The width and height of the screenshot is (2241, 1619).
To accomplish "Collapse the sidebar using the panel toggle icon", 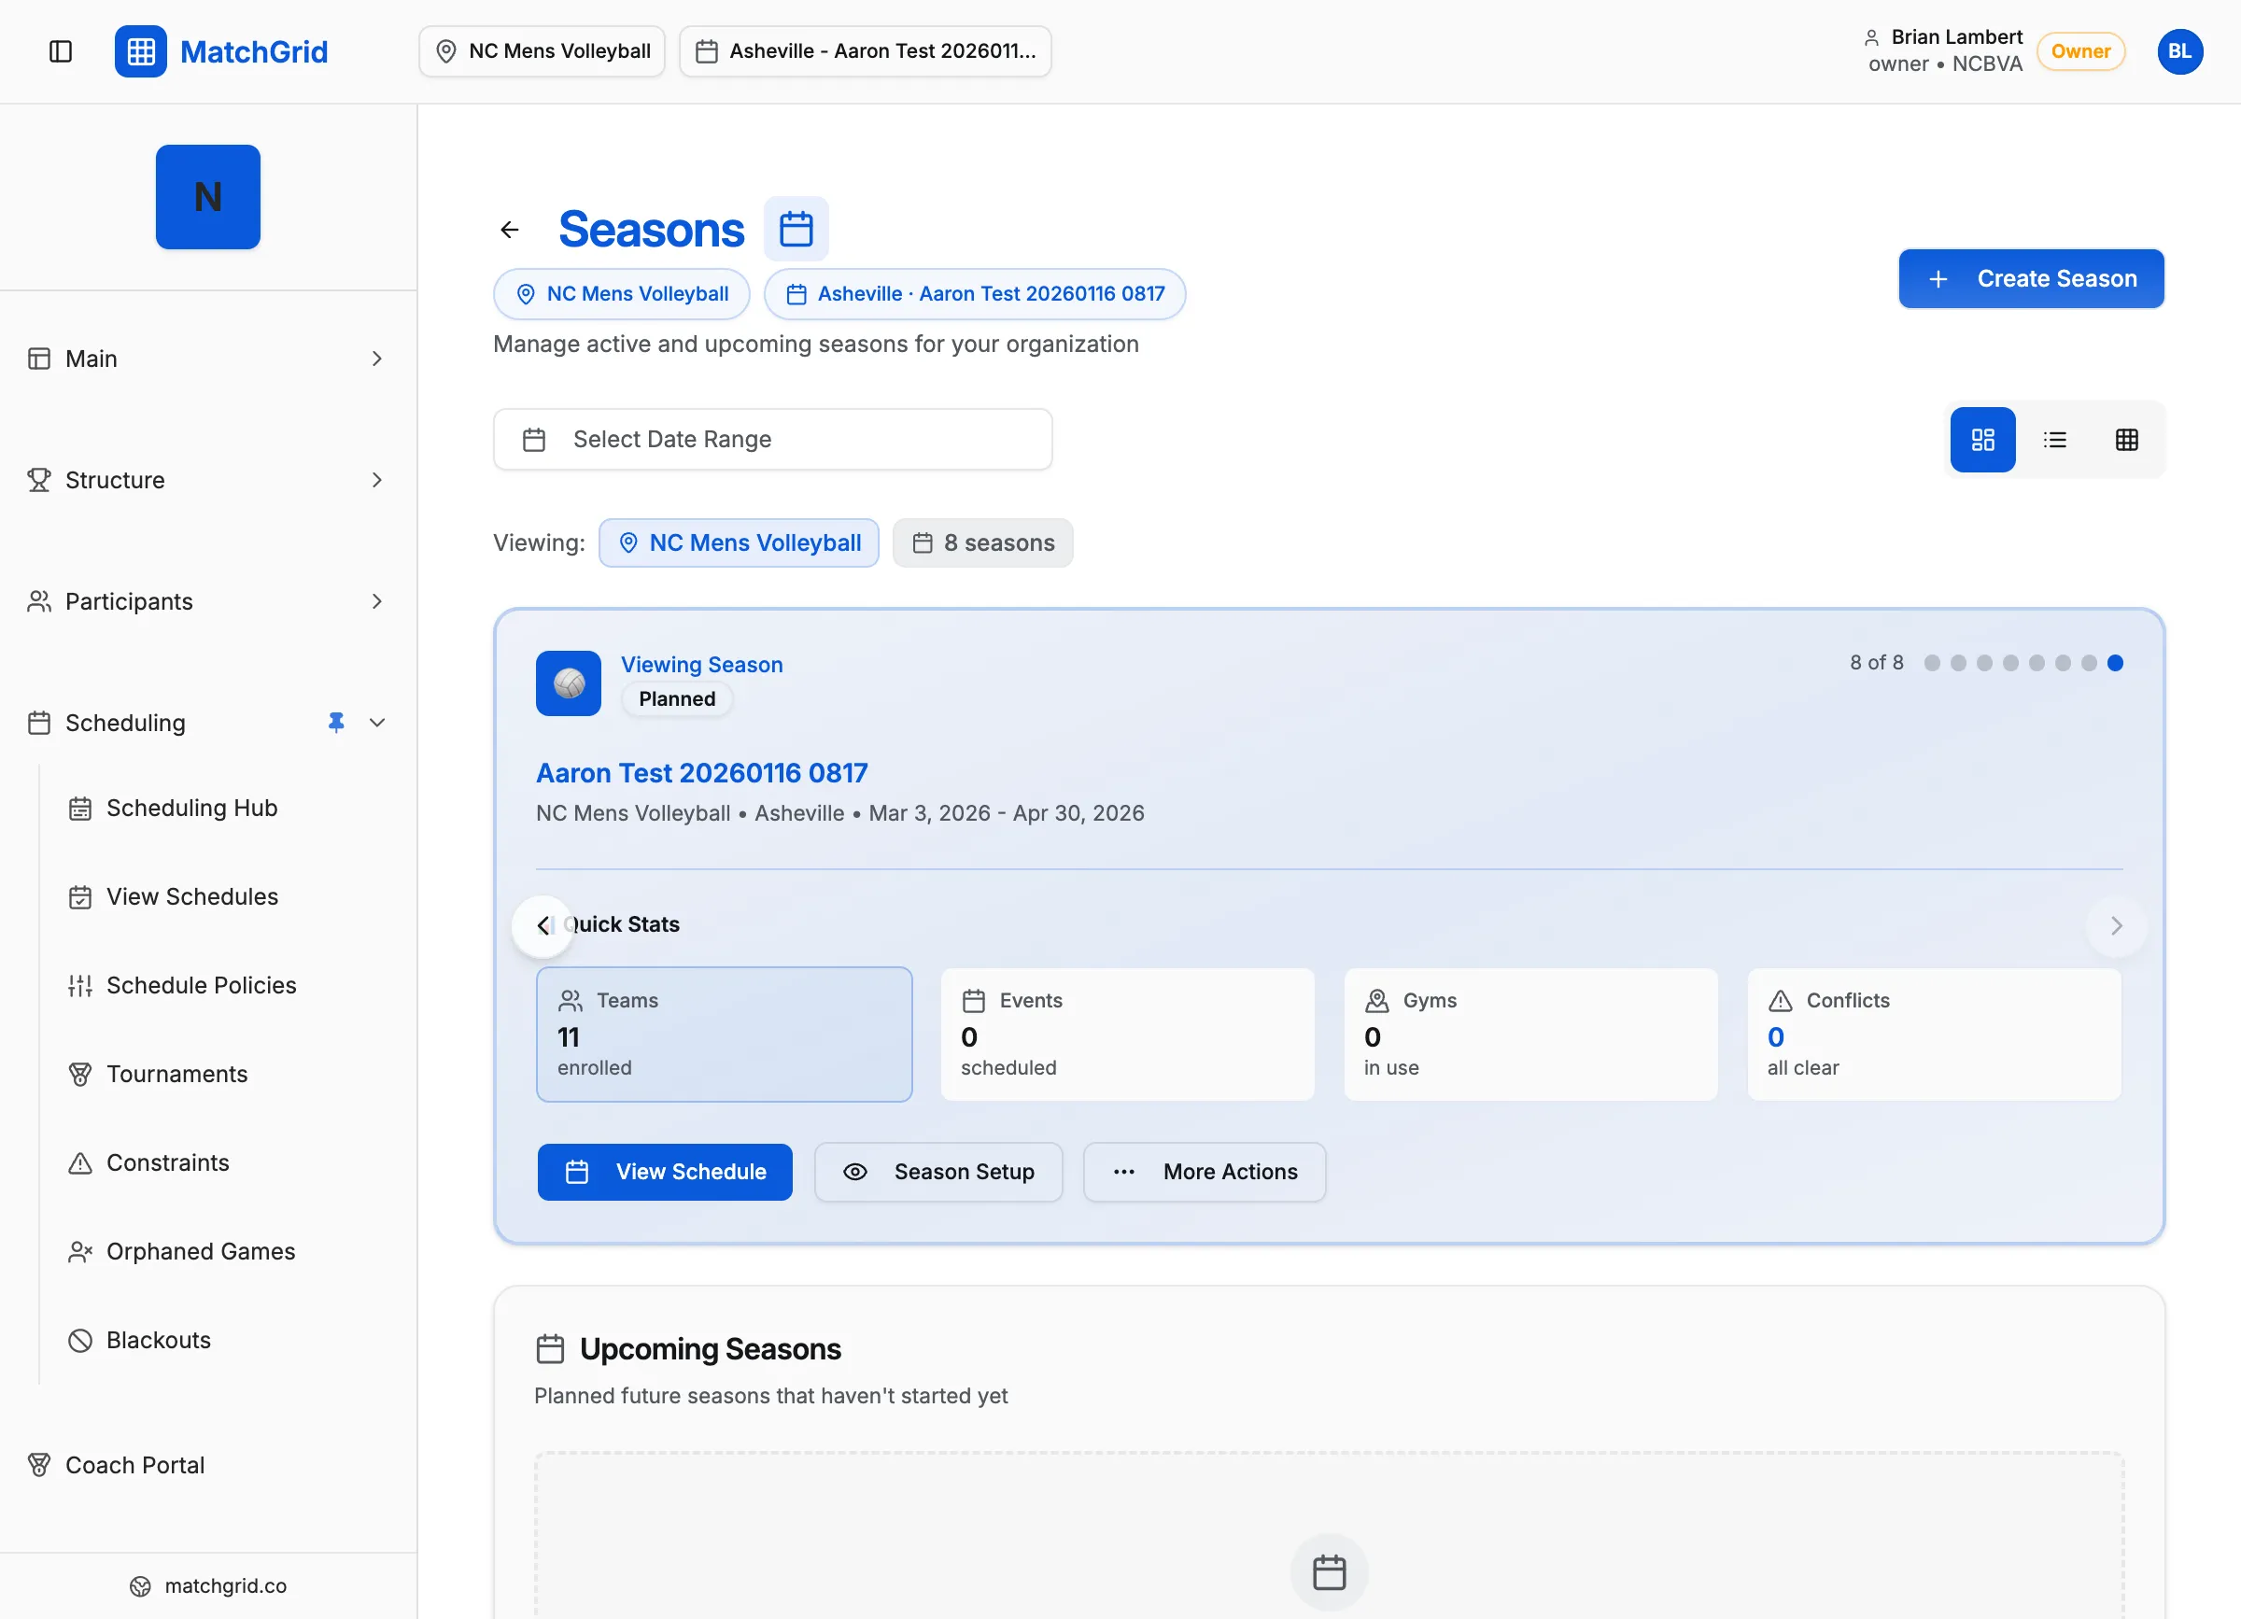I will 62,51.
